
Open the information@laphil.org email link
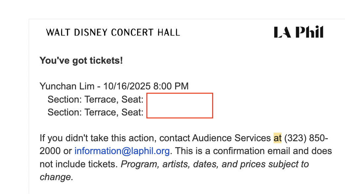tap(122, 151)
